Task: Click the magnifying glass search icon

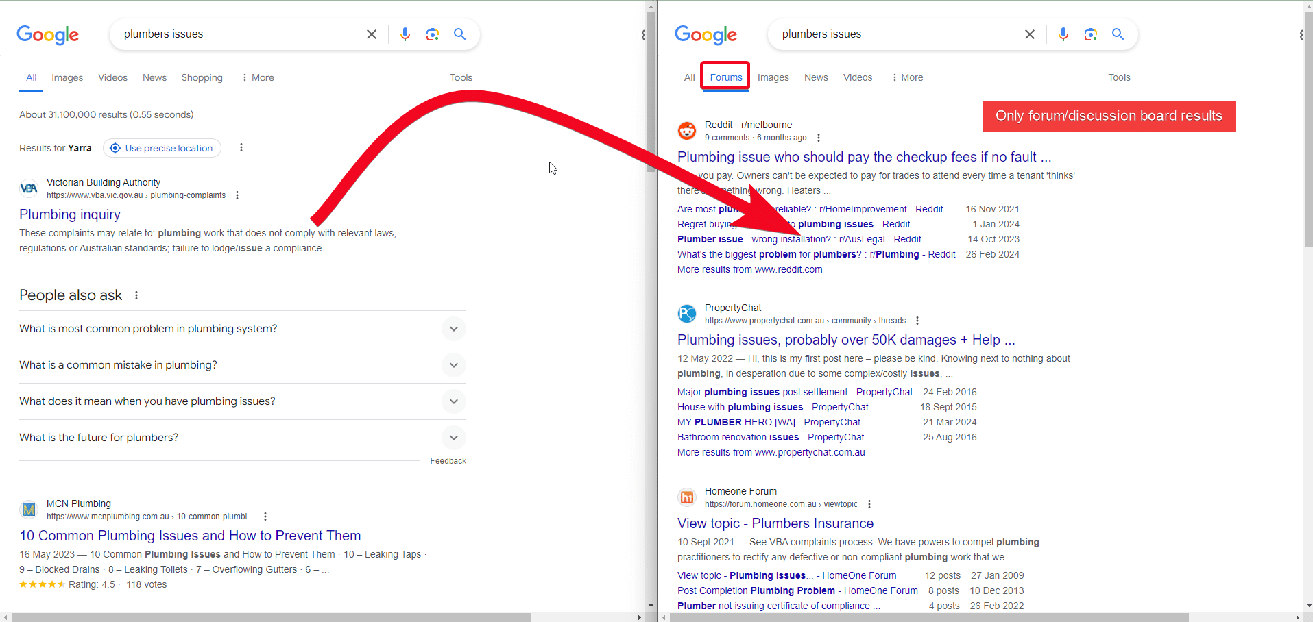Action: coord(460,34)
